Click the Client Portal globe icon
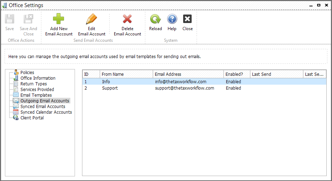332x181 pixels. 16,118
